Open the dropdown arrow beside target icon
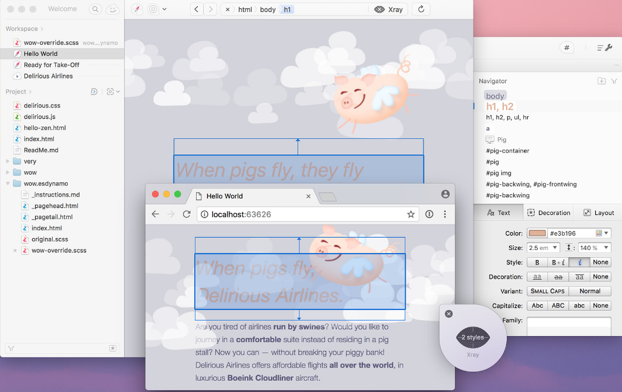Screen dimensions: 622x392 (x=164, y=9)
